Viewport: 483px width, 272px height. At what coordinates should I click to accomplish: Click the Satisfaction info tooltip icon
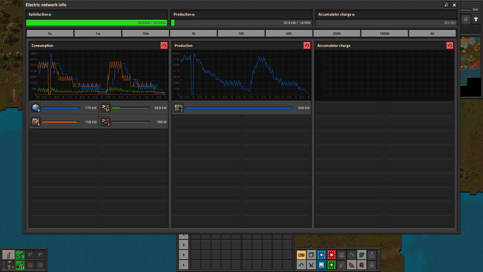coord(50,15)
